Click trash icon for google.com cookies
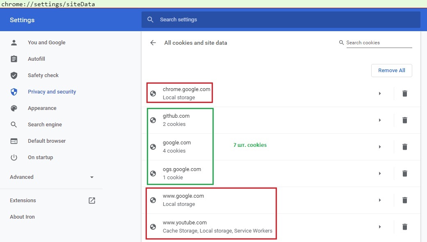Viewport: 427px width, 242px height. click(405, 147)
